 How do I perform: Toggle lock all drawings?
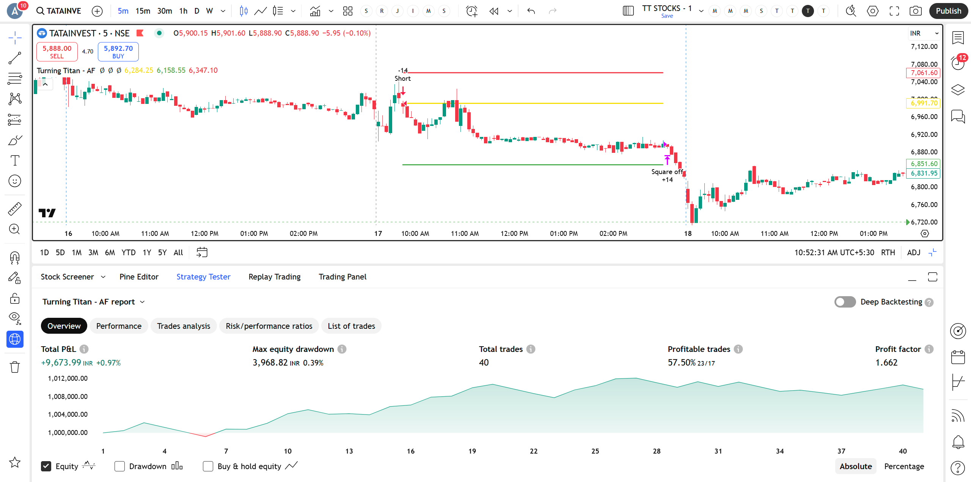15,298
